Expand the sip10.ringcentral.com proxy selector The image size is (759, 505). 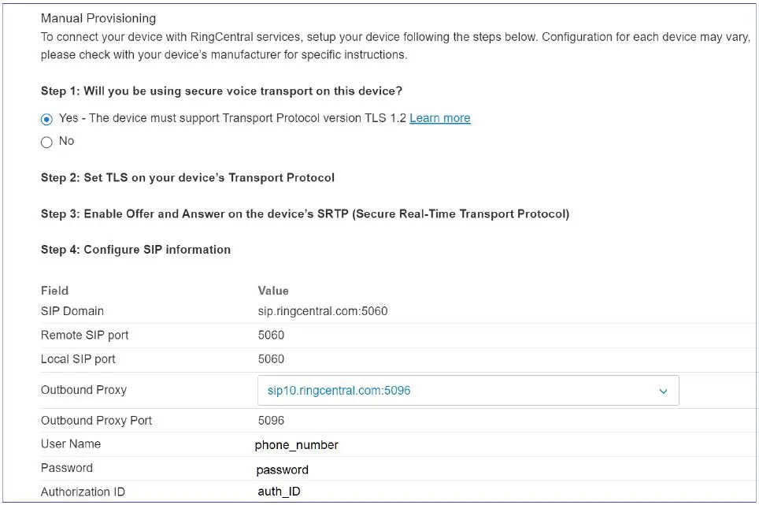[x=468, y=390]
